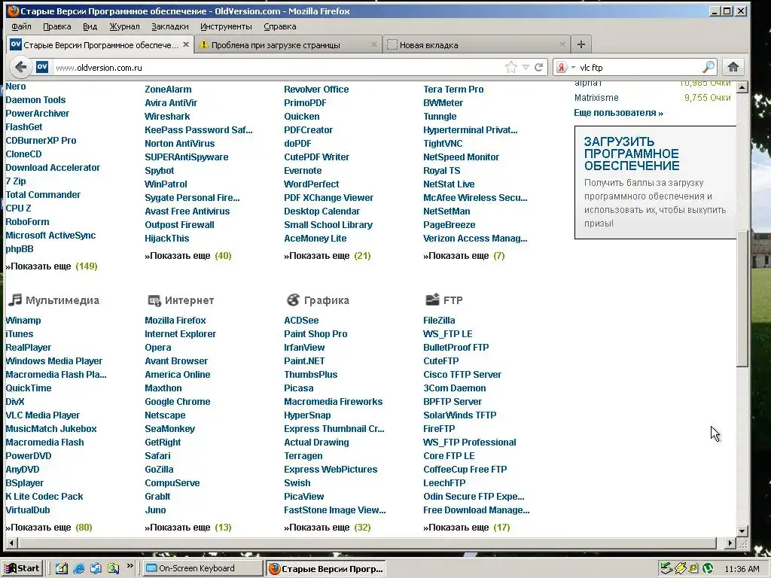Image resolution: width=771 pixels, height=578 pixels.
Task: Expand the Quick Launch chevron
Action: coord(130,566)
